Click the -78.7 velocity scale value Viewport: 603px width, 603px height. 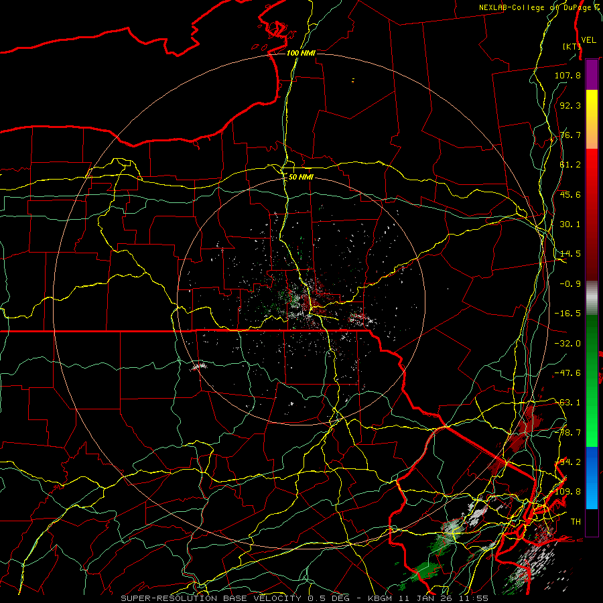pos(567,433)
